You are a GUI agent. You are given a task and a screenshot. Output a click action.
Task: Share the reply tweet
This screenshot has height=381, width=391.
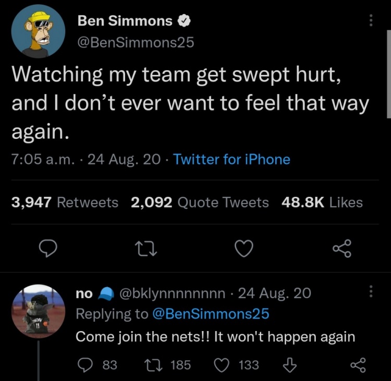tap(358, 365)
